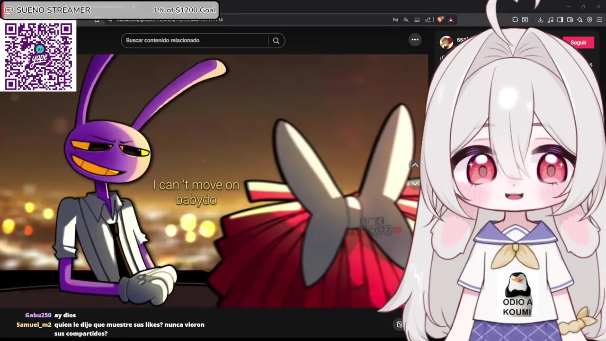Go to next video with down arrow
Viewport: 606px width, 341px height.
point(415,183)
